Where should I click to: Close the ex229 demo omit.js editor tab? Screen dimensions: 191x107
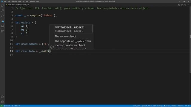29,5
